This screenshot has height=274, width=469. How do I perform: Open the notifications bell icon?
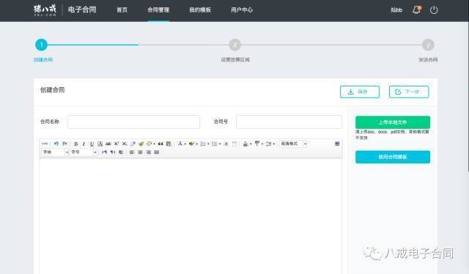pos(417,10)
